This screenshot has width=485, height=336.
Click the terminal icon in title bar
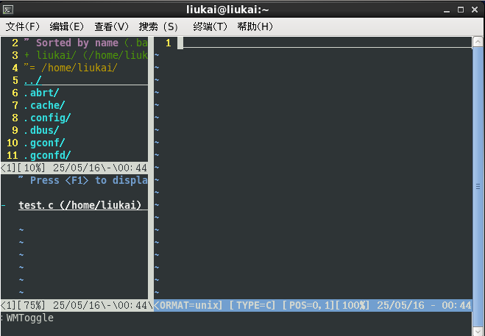(8, 10)
